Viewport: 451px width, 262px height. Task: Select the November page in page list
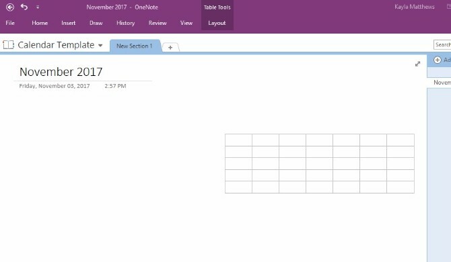click(x=439, y=83)
